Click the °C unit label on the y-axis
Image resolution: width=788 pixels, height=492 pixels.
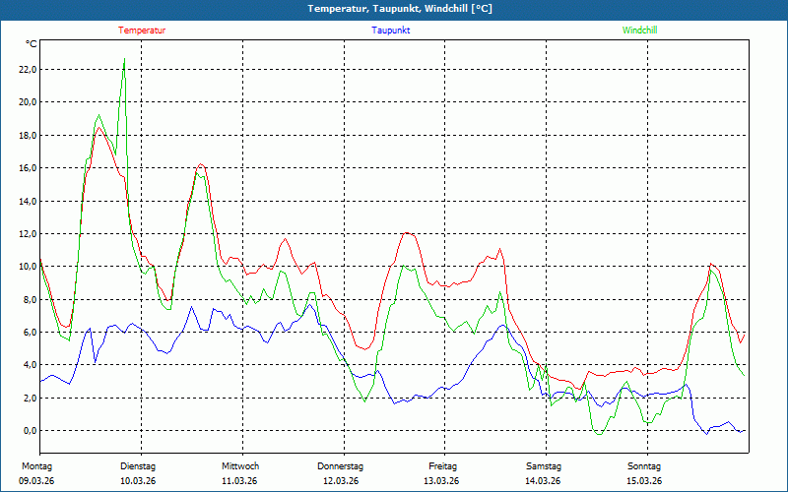tap(31, 44)
